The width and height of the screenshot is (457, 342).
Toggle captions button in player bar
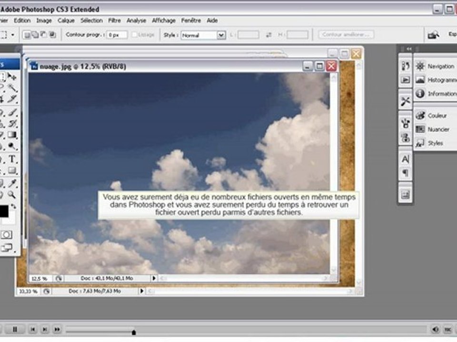448,329
